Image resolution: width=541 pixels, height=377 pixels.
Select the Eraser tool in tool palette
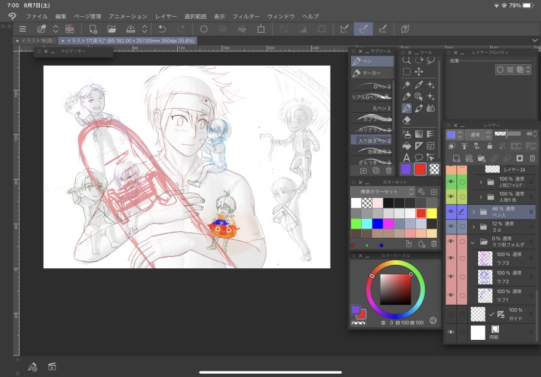406,120
